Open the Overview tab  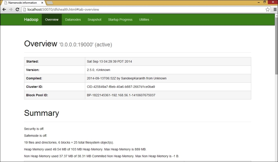coord(52,19)
